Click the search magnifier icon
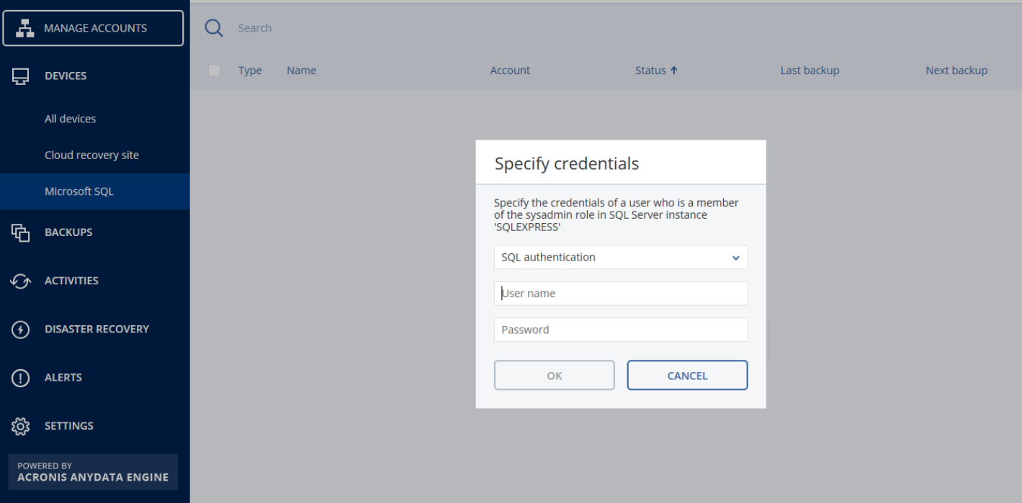The image size is (1022, 503). click(x=214, y=28)
